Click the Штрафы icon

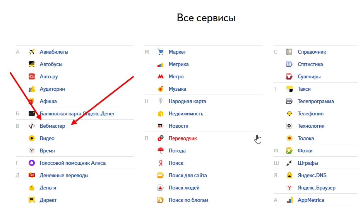289,163
